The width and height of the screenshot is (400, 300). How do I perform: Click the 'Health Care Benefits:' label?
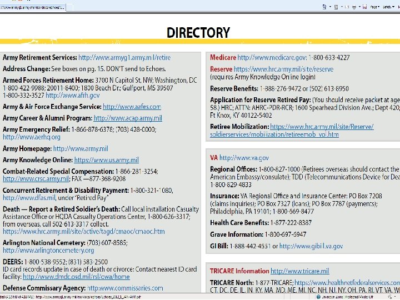239,223
